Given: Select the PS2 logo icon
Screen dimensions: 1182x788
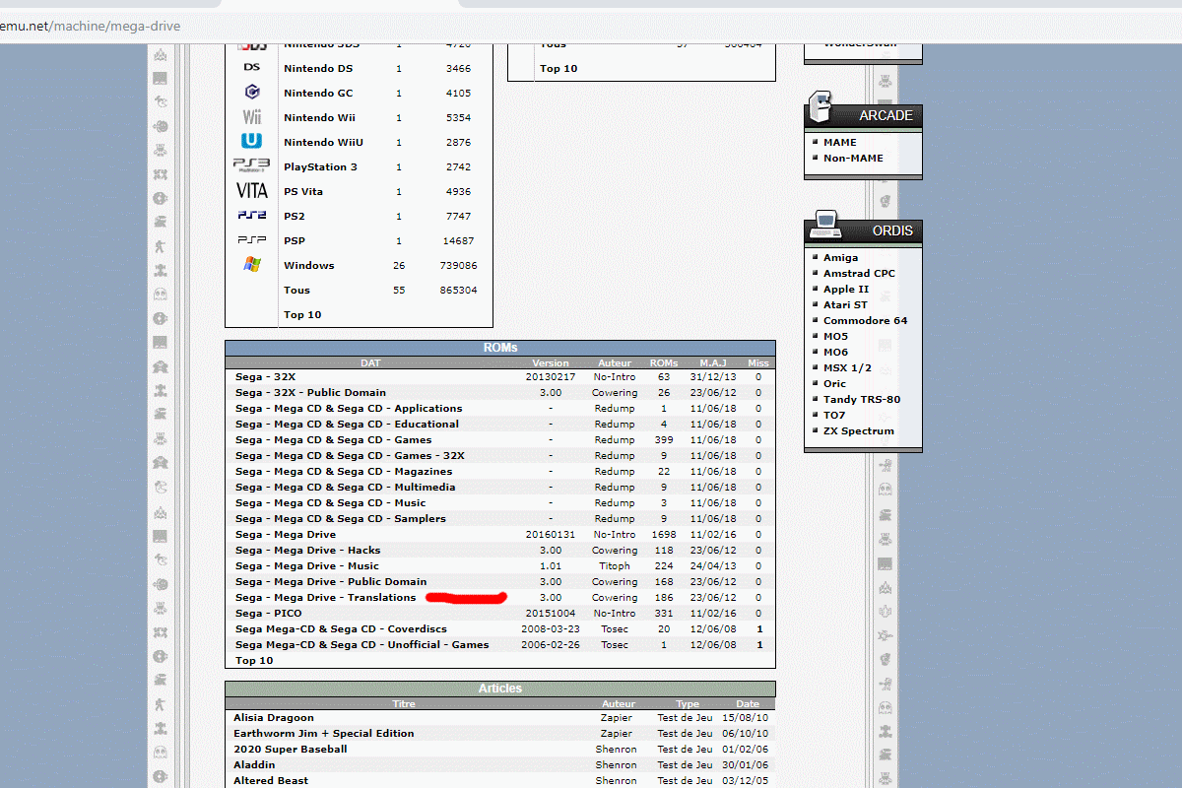Looking at the screenshot, I should (252, 215).
